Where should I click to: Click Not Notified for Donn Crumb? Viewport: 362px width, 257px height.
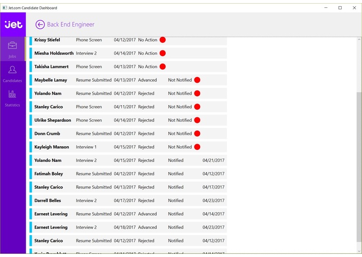(180, 134)
